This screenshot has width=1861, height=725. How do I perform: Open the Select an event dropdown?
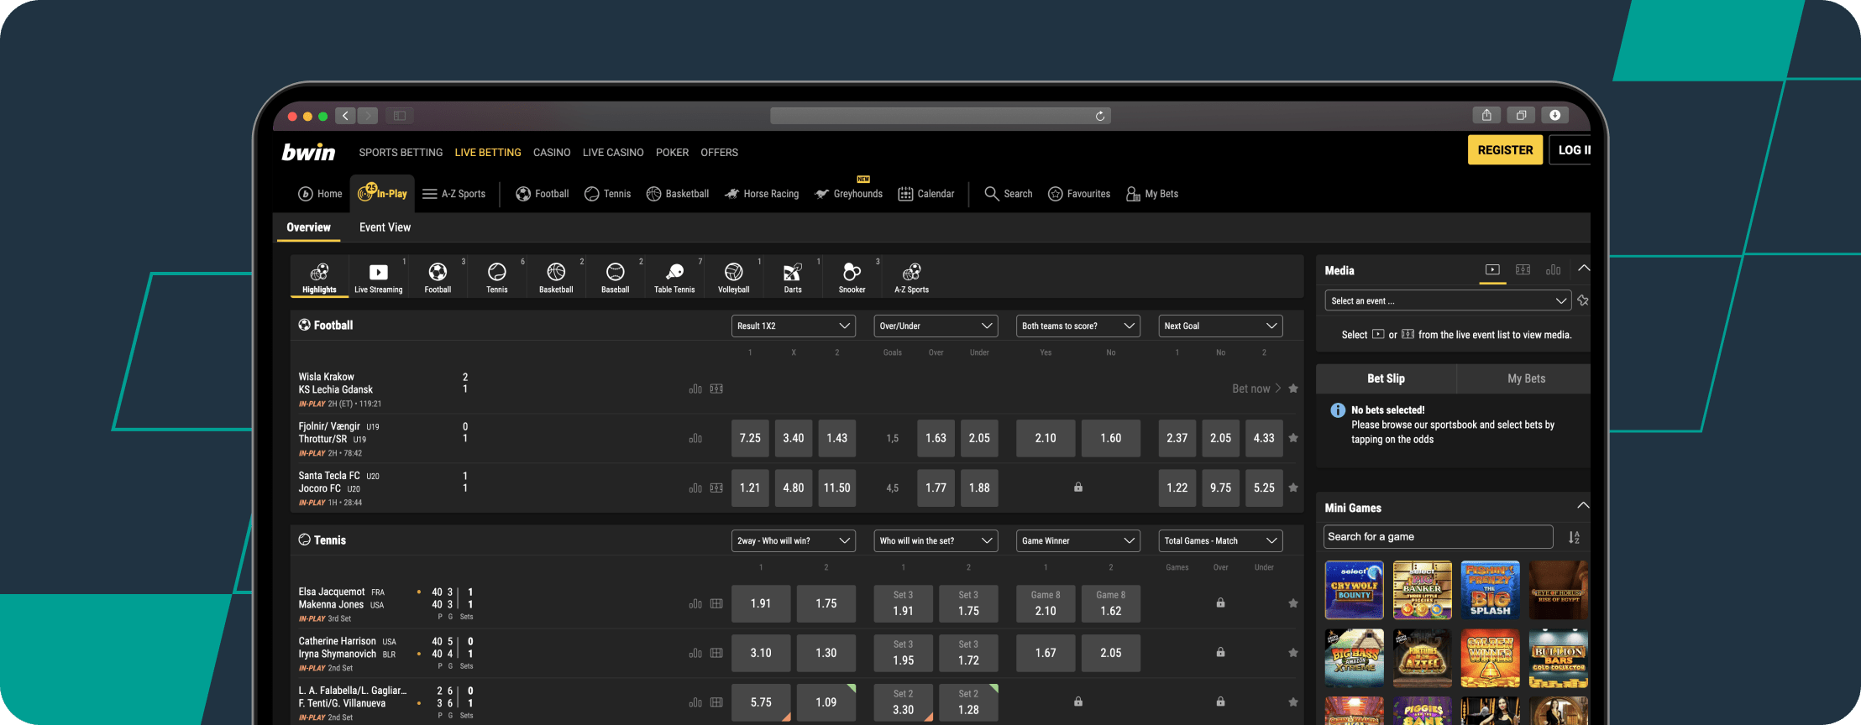point(1447,300)
